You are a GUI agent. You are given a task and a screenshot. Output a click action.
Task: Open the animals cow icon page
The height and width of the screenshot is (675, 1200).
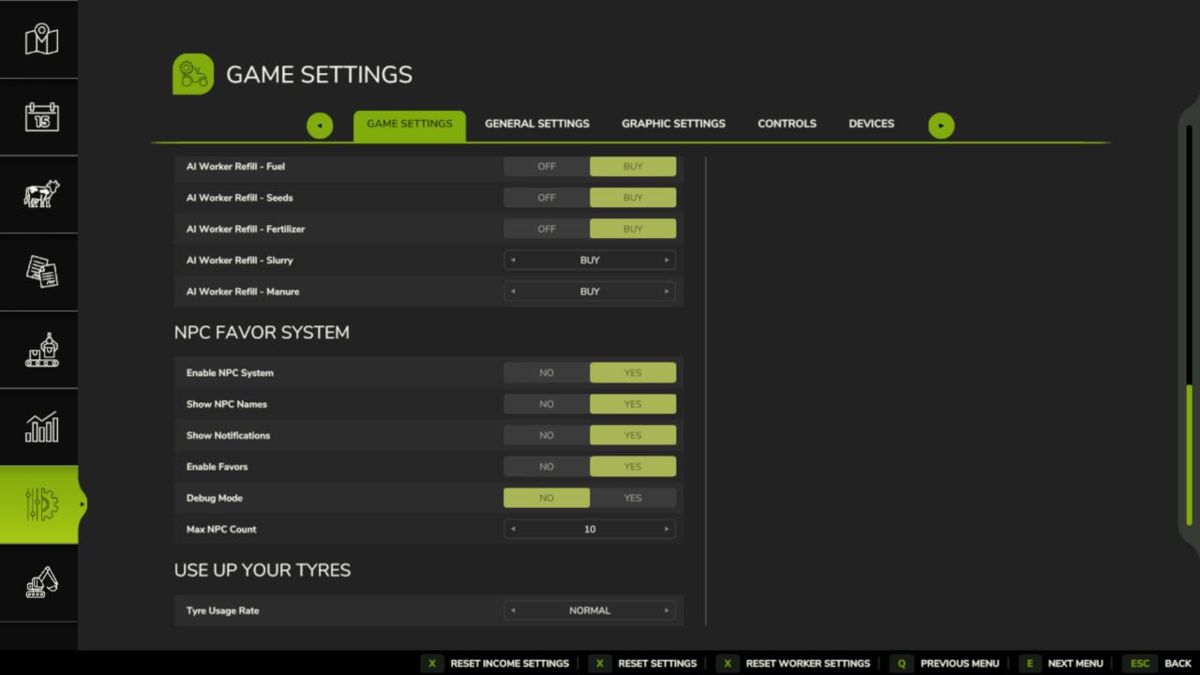pyautogui.click(x=40, y=194)
